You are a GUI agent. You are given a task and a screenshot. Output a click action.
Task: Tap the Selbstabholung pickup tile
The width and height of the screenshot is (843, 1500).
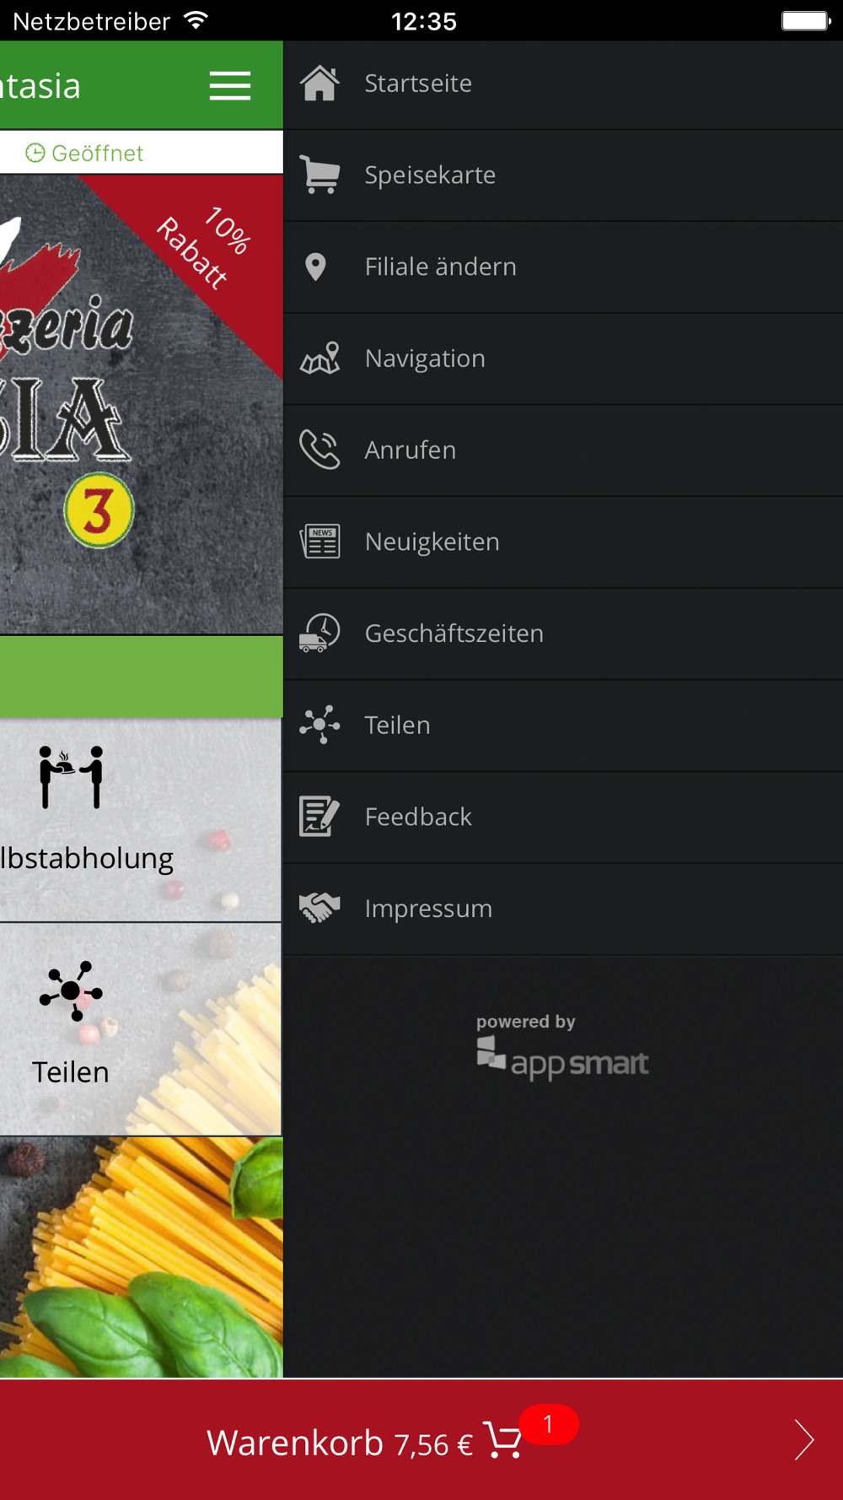point(141,819)
